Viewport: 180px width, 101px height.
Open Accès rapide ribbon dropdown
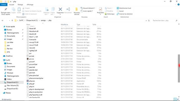(x=87, y=11)
